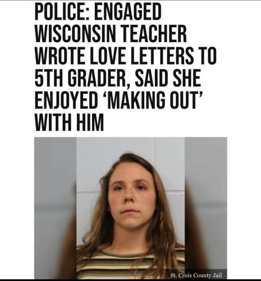
Task: Click the blurred left side of photo
Action: click(55, 208)
